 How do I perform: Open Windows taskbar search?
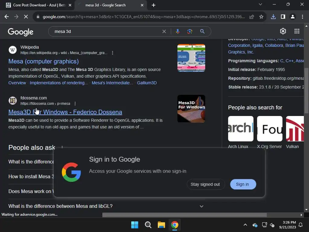click(148, 225)
